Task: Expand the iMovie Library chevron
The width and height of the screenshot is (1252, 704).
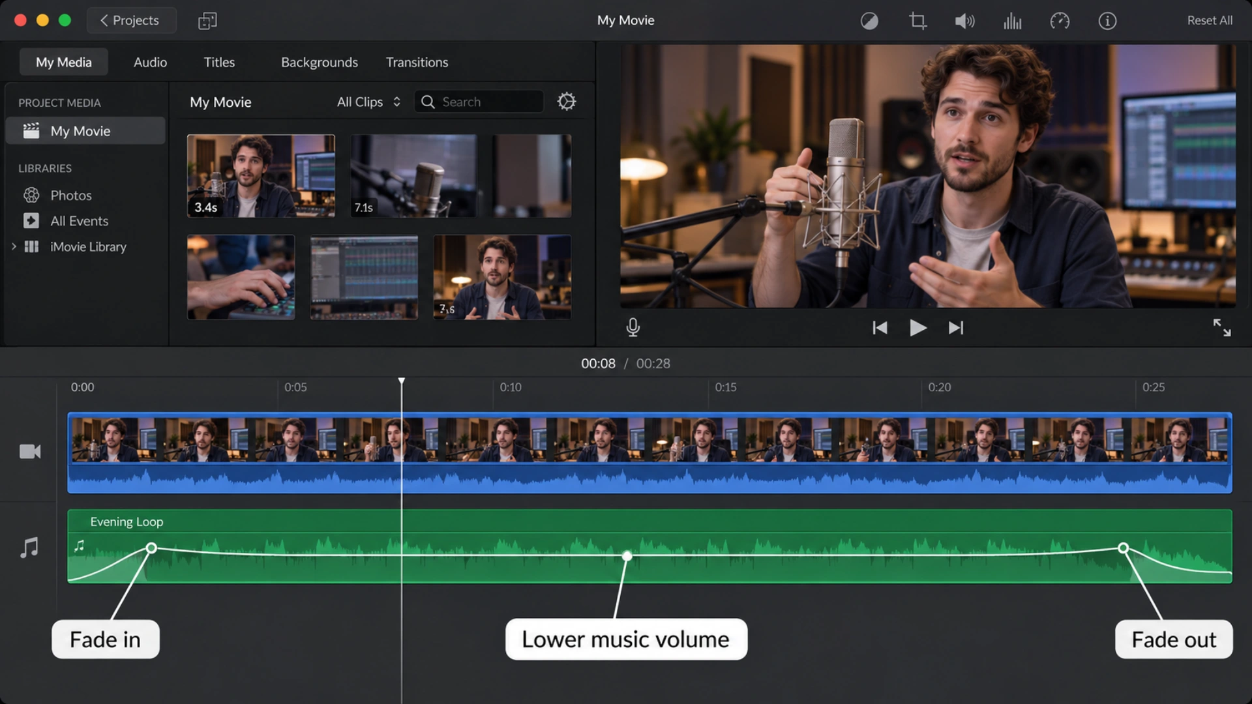Action: 14,246
